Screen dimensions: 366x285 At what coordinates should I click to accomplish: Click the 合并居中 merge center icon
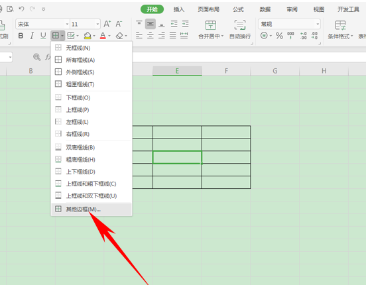[x=211, y=29]
